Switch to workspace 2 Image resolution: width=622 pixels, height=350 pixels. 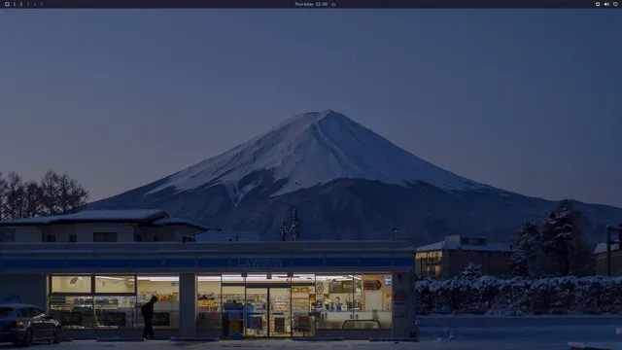click(x=21, y=4)
